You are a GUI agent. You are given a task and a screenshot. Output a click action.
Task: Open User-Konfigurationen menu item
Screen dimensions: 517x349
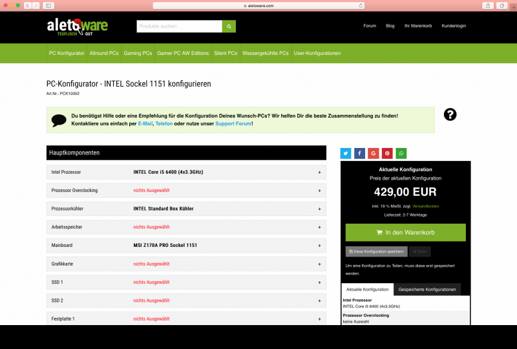317,53
